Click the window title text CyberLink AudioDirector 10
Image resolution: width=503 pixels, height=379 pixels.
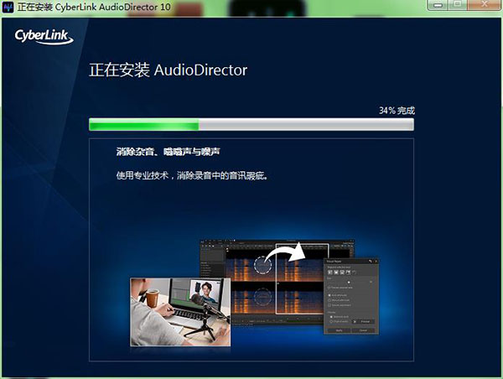coord(113,7)
